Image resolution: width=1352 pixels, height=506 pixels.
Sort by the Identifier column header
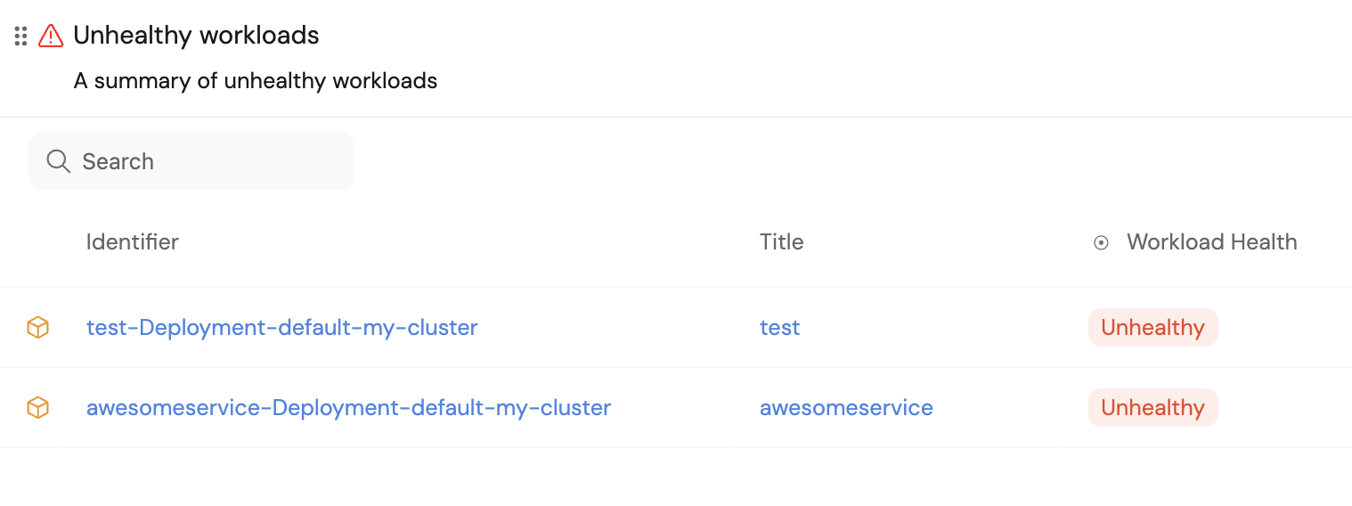click(x=132, y=242)
